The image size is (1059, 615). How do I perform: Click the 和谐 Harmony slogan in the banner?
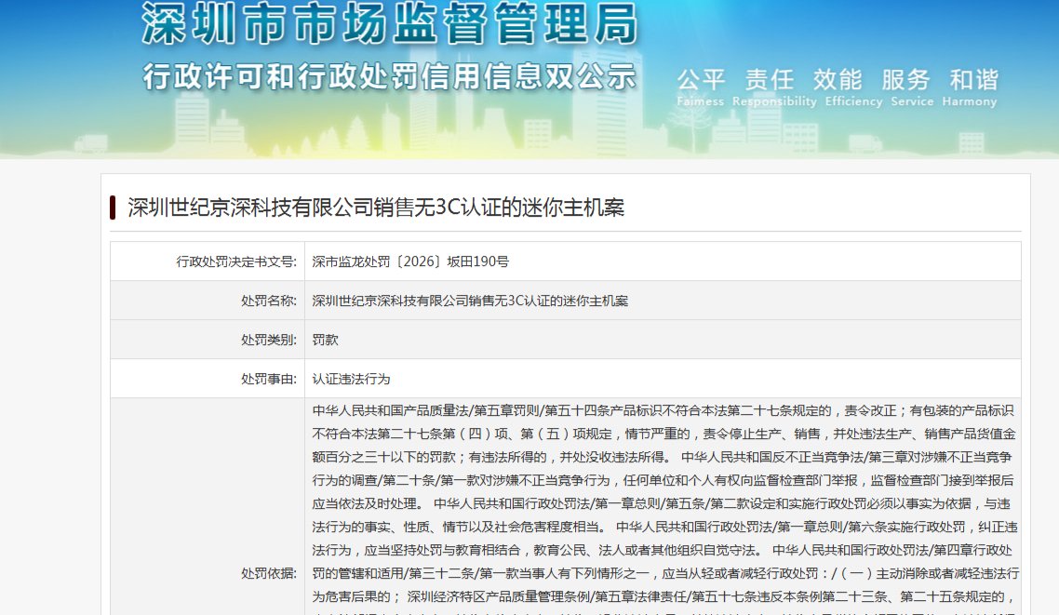(970, 87)
